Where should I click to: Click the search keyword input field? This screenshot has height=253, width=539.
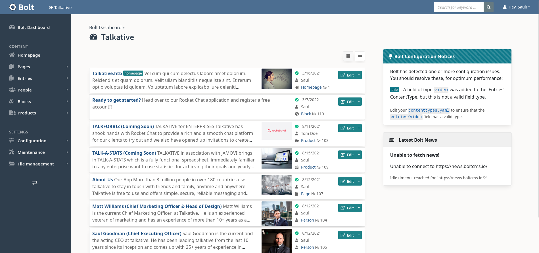[458, 7]
